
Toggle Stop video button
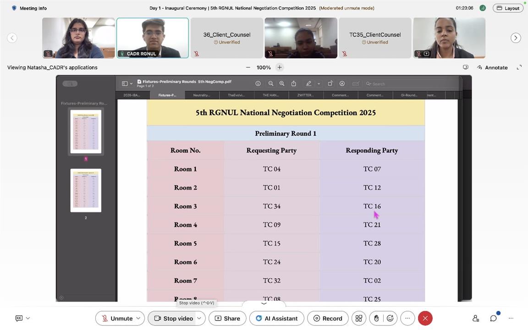[x=173, y=318]
